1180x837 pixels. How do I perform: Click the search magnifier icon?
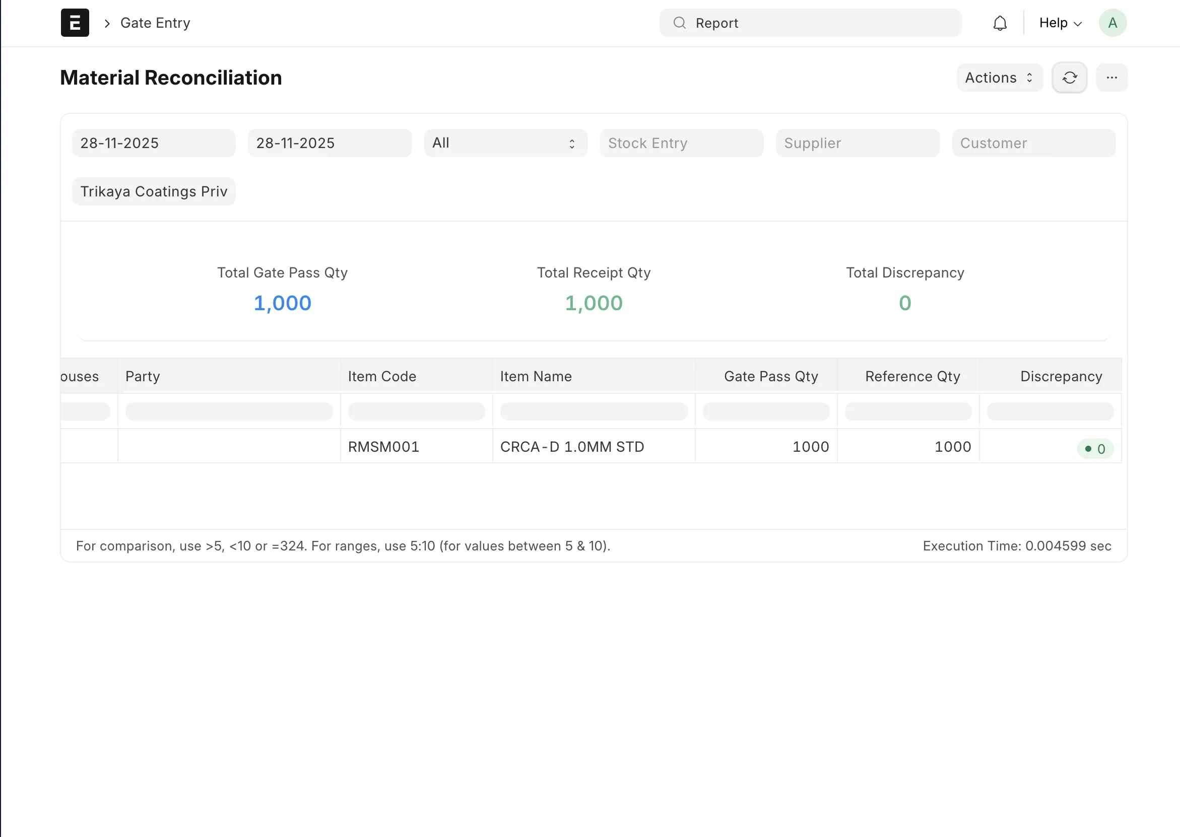click(680, 23)
